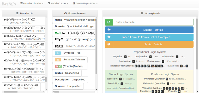
Task: Select formula starting (□(∀x(P(x)∨Q(x)))
Action: pos(24,62)
